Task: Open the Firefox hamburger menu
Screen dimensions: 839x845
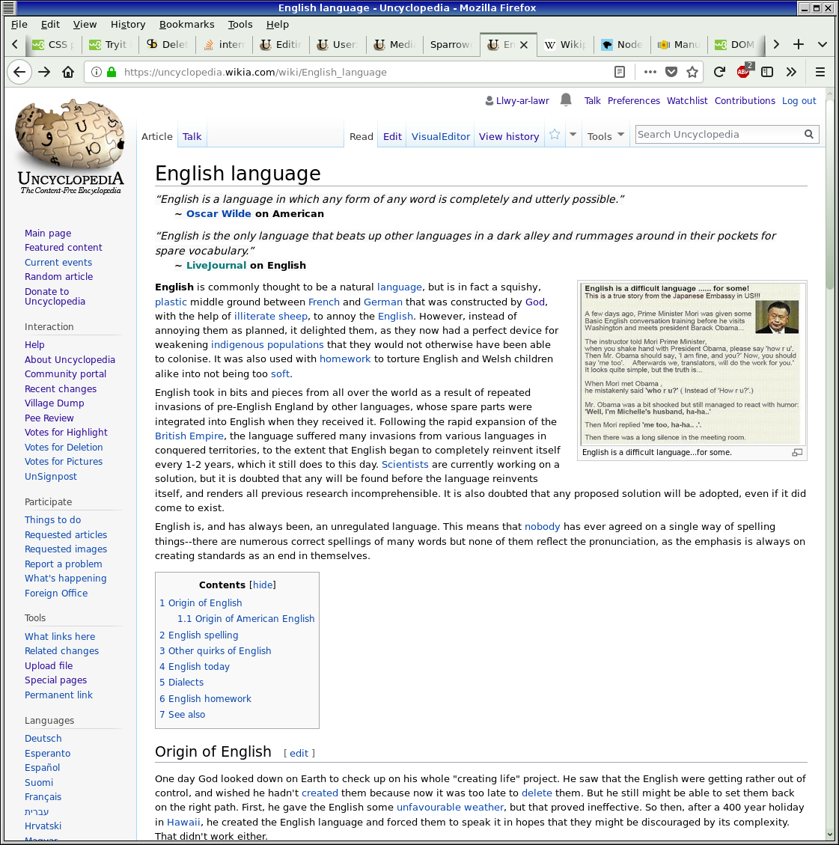Action: coord(820,72)
